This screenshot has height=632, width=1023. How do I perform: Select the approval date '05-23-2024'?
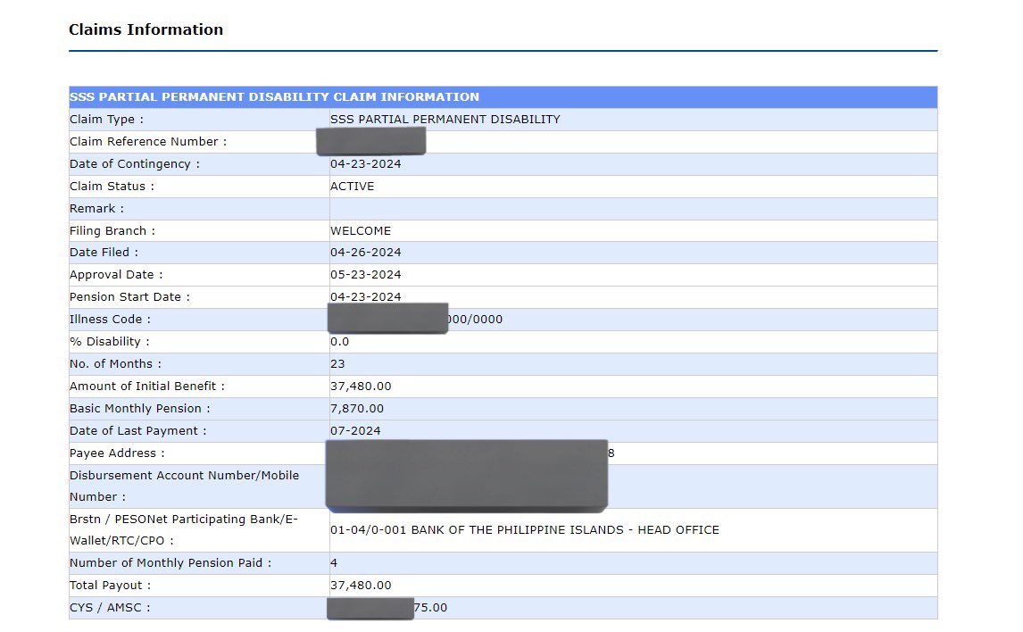[365, 275]
